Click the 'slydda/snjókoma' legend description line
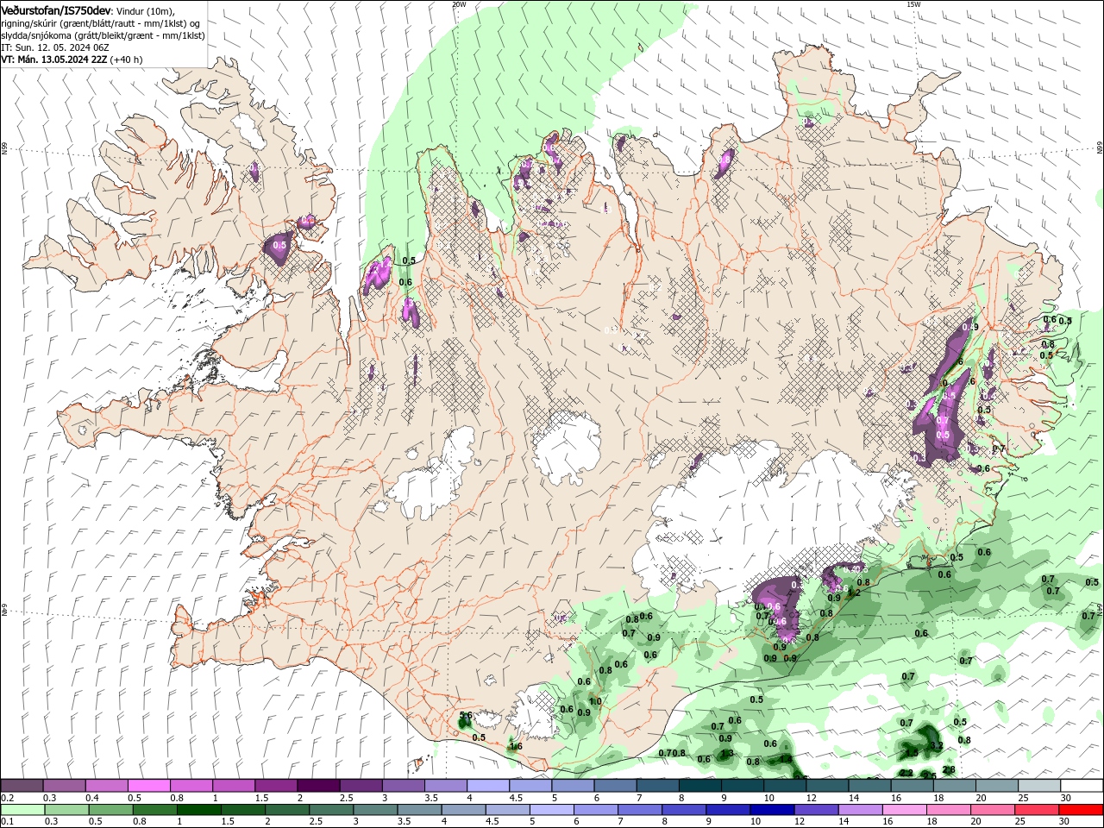This screenshot has height=828, width=1104. pos(103,35)
